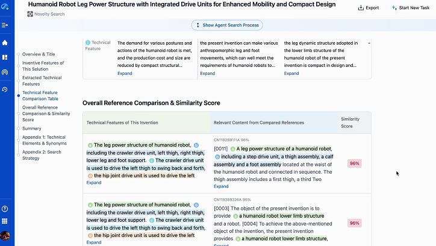Open the radar monitoring icon
Viewport: 436px width, 246px height.
tap(5, 72)
